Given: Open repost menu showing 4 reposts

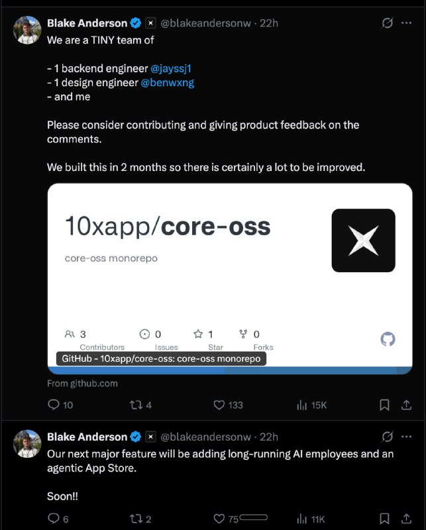Looking at the screenshot, I should click(x=135, y=404).
